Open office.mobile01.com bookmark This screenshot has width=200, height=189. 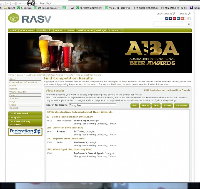pos(47,8)
